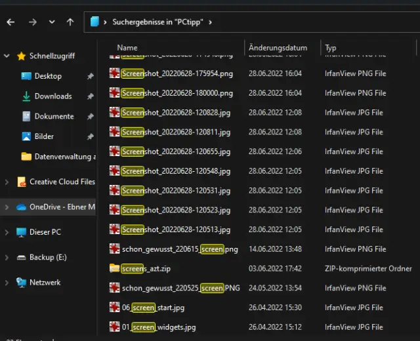Open Desktop in quick access

pyautogui.click(x=48, y=76)
